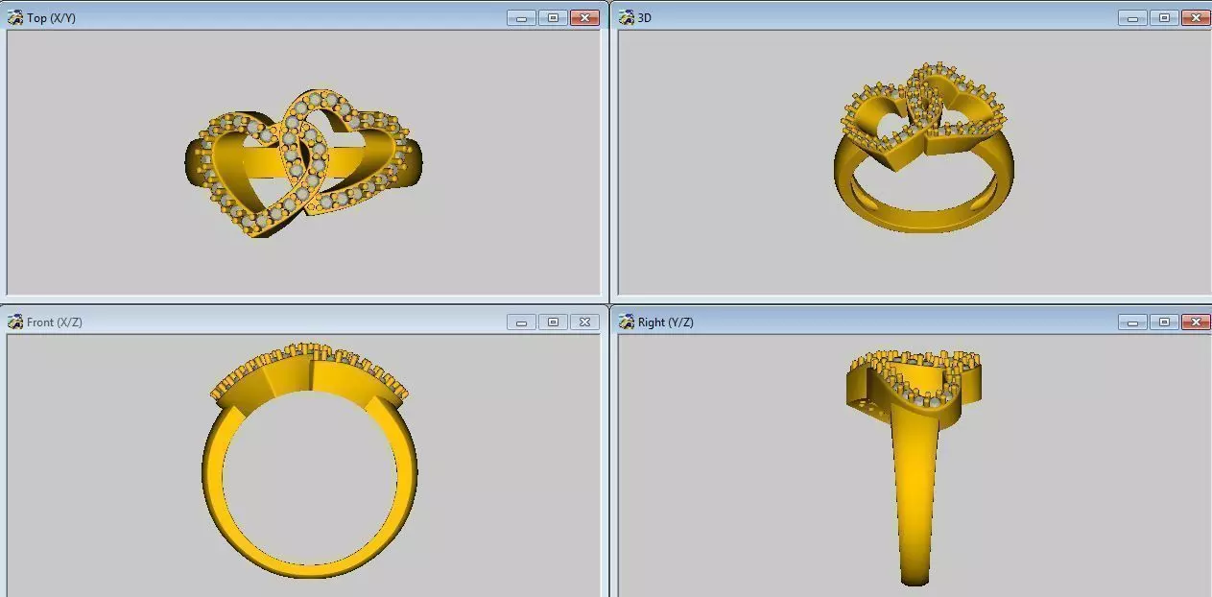Select the heart ring in Top view
Image resolution: width=1212 pixels, height=597 pixels.
coord(302,163)
